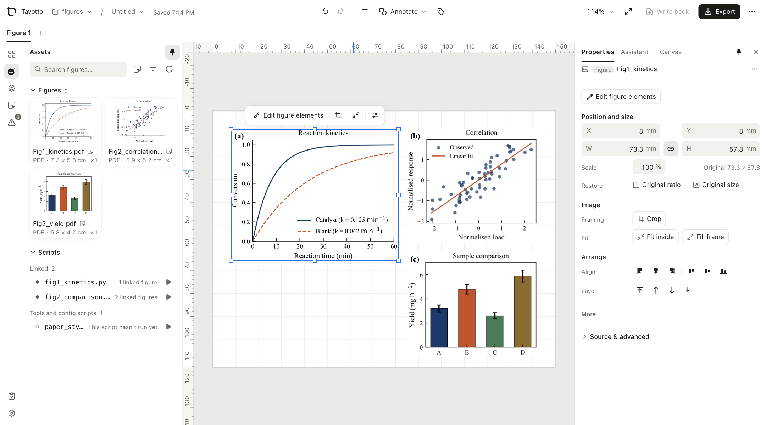Open the Untitled document dropdown
This screenshot has height=425, width=766.
(127, 12)
